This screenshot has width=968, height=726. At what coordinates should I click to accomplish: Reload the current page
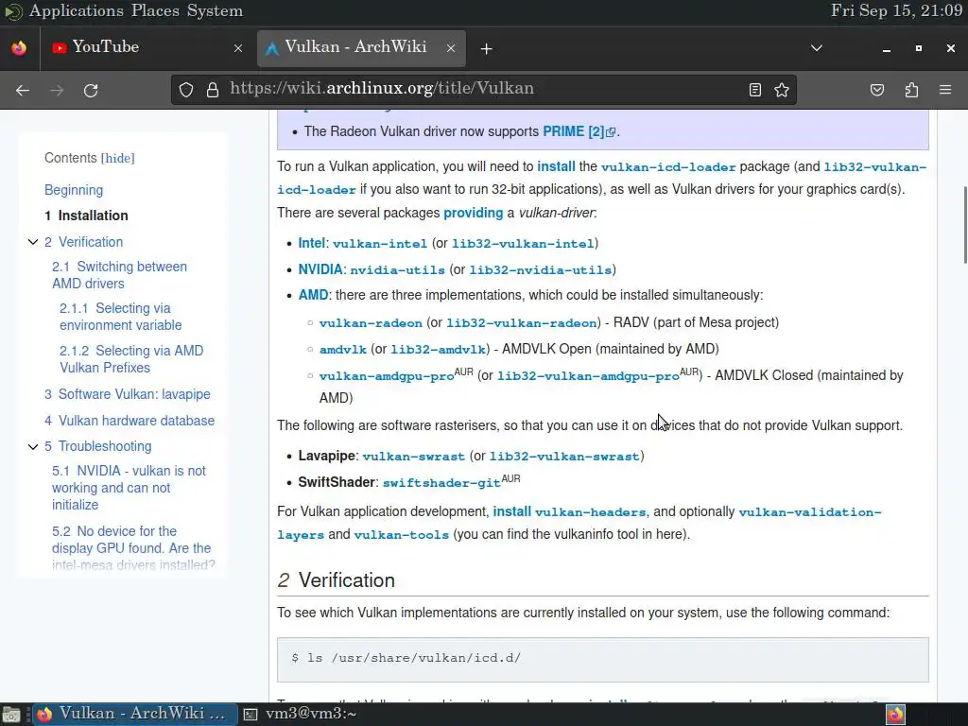[91, 90]
